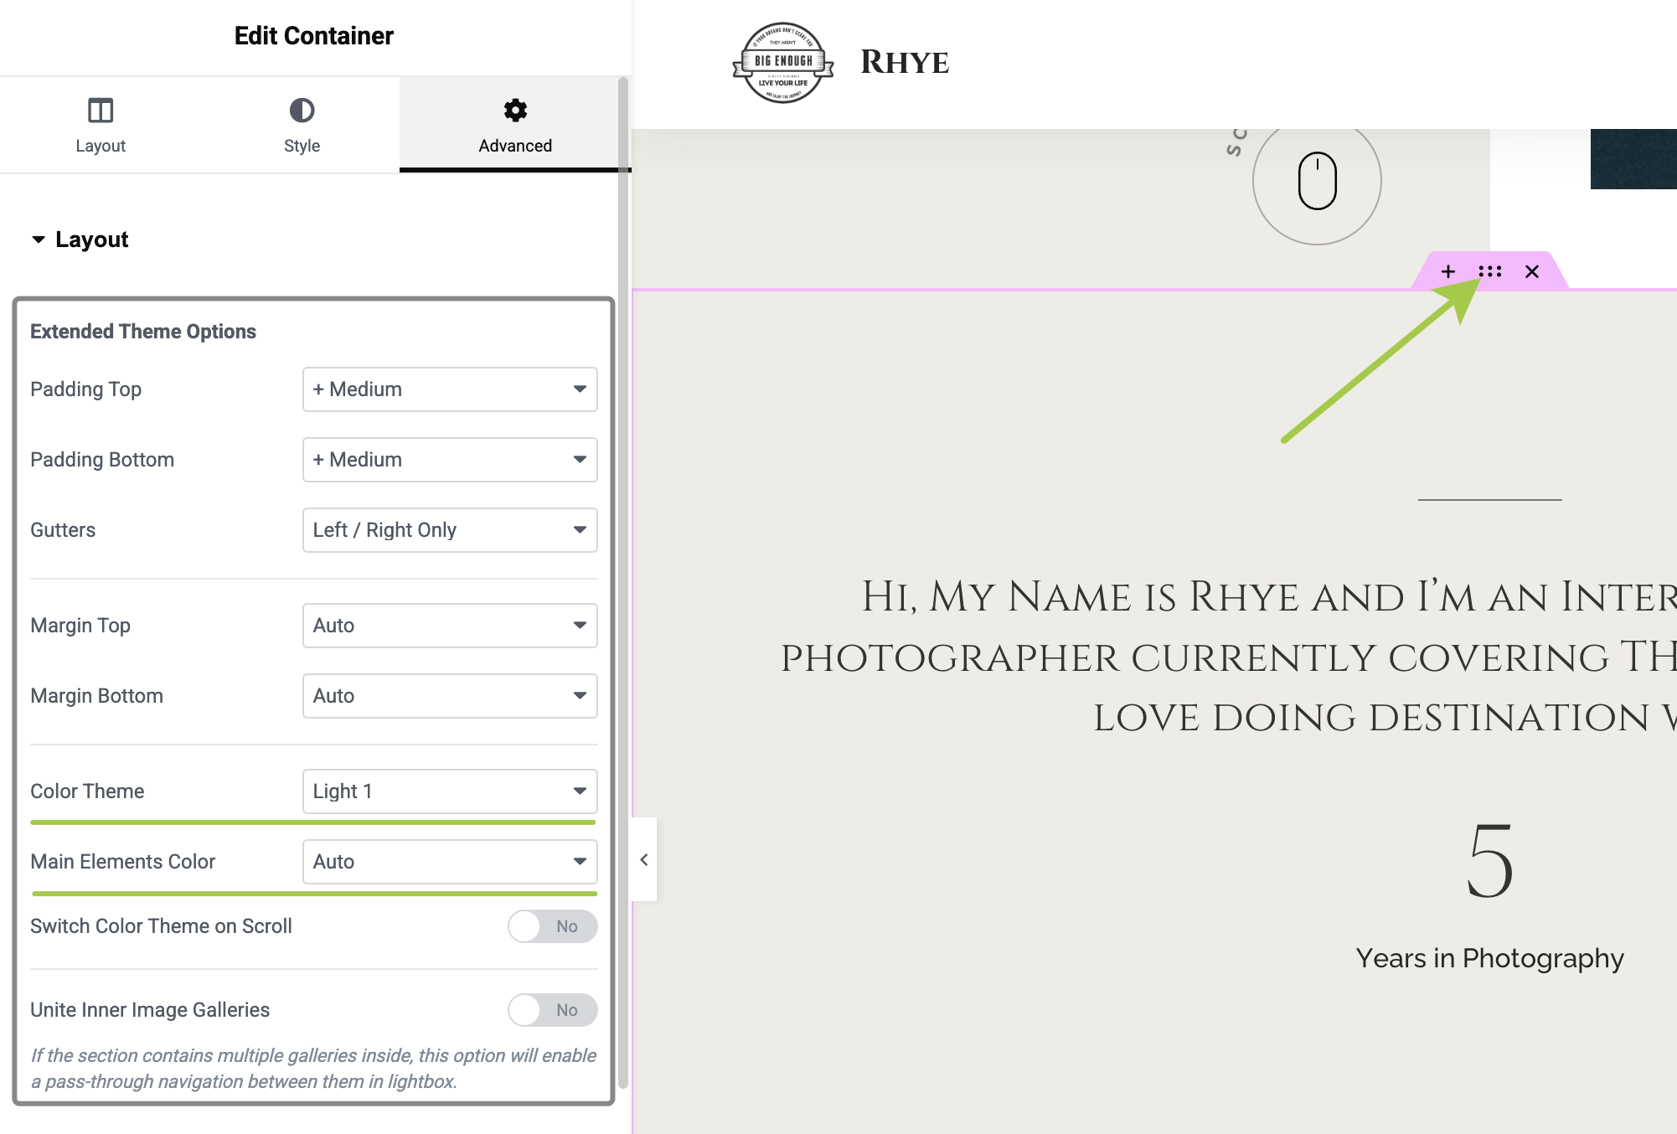Collapse the Layout section
1677x1134 pixels.
80,240
